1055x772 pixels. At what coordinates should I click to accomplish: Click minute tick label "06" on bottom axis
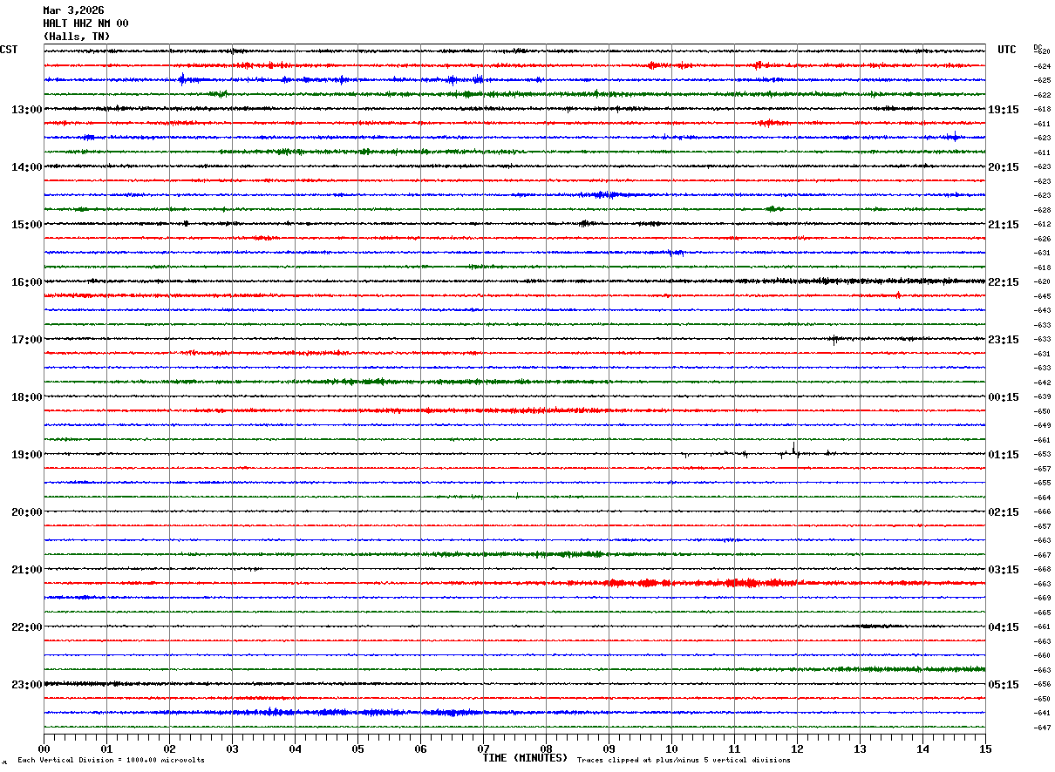tap(420, 748)
